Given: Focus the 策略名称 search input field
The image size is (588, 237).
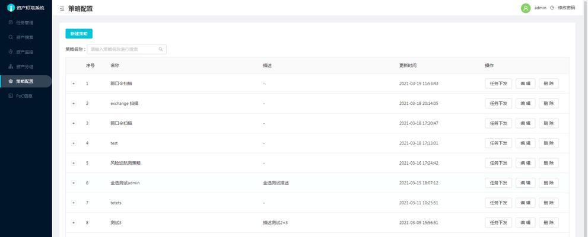Looking at the screenshot, I should click(x=127, y=49).
